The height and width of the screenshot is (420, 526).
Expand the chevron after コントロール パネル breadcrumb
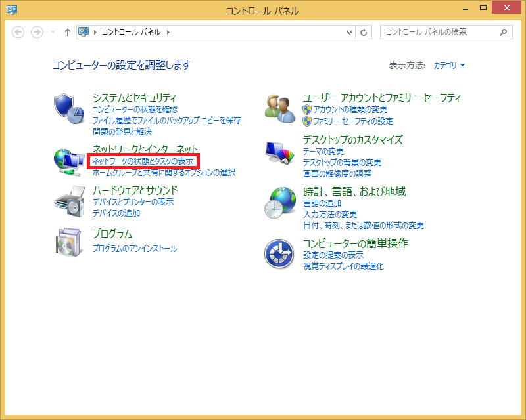tap(168, 32)
